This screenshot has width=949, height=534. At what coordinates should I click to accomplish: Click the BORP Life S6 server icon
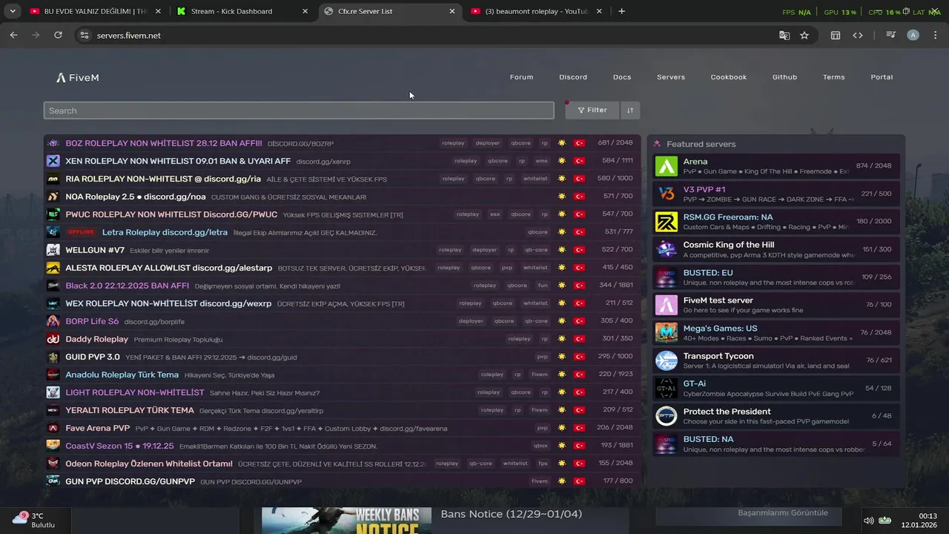pyautogui.click(x=53, y=321)
